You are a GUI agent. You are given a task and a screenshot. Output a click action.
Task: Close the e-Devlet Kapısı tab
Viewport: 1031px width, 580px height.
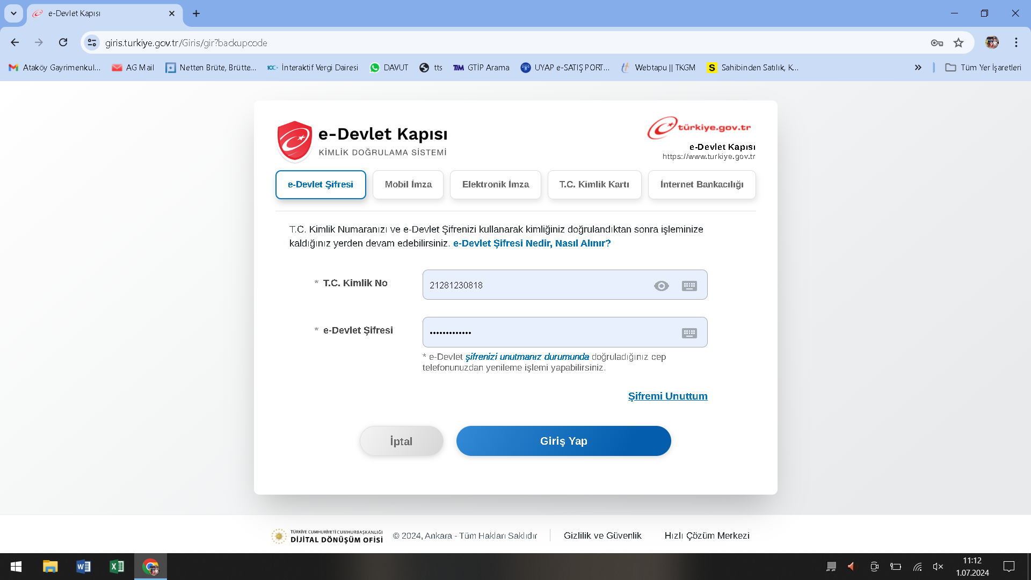click(172, 13)
